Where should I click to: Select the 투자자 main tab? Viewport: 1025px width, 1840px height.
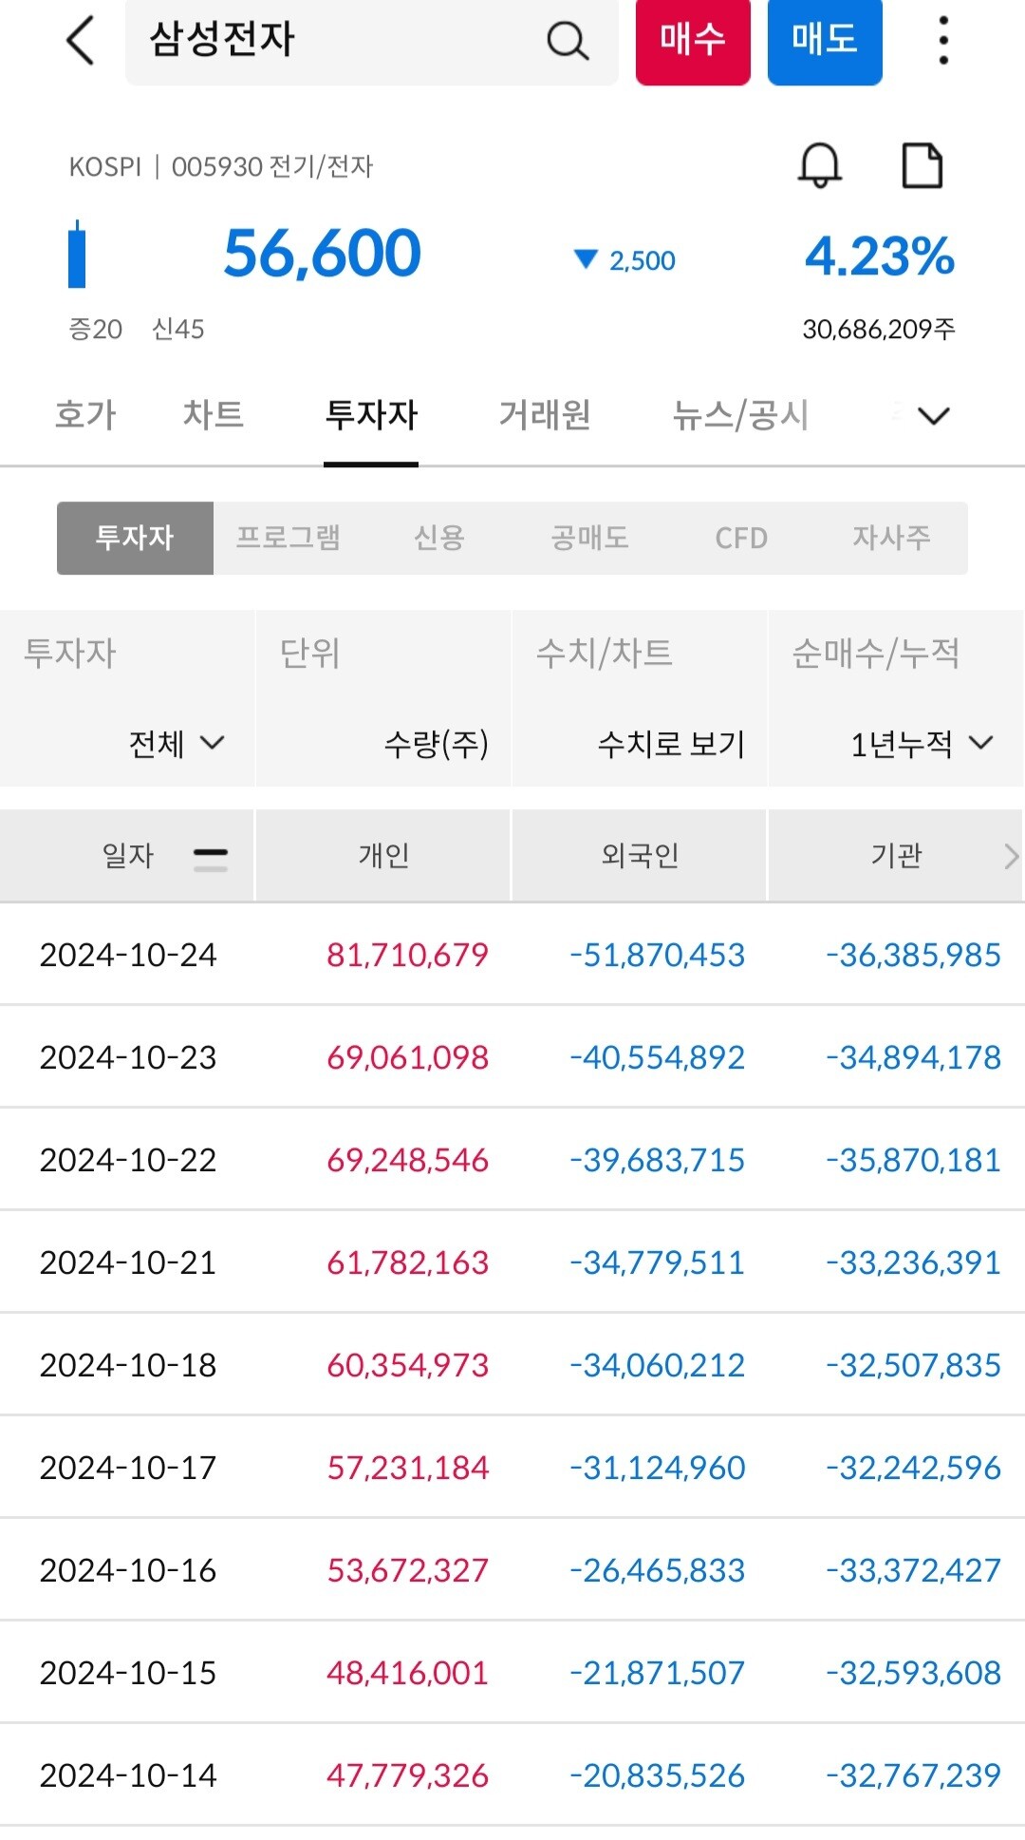[371, 415]
